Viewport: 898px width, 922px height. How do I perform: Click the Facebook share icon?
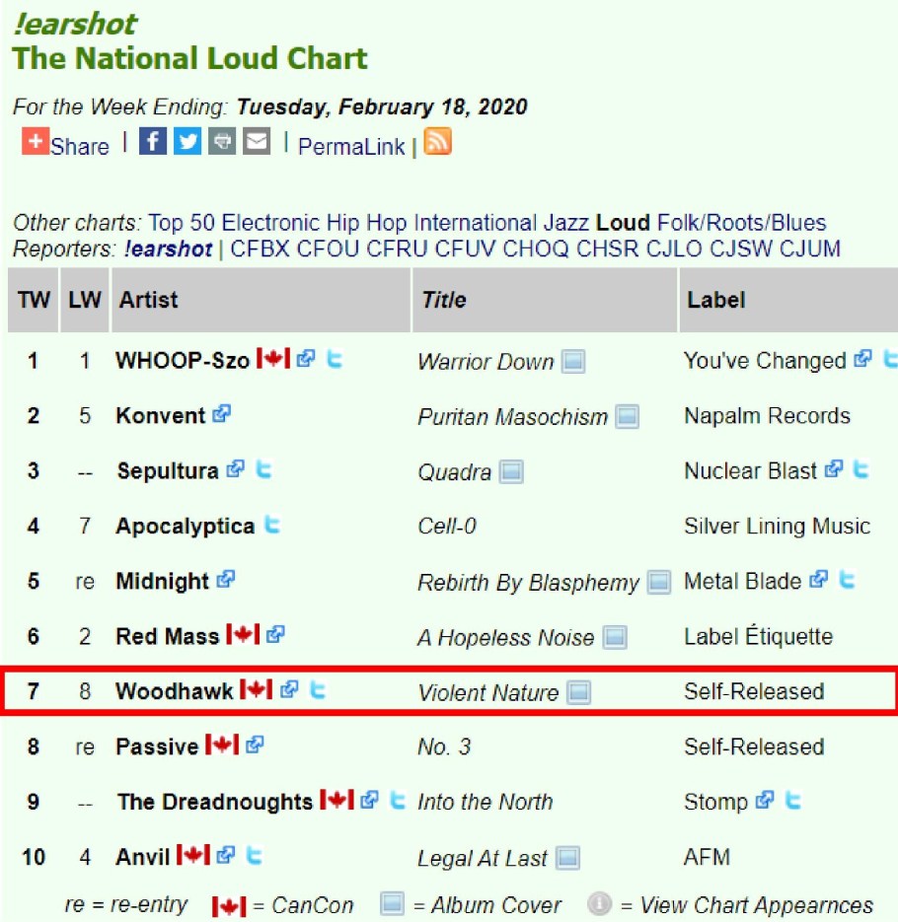coord(152,142)
